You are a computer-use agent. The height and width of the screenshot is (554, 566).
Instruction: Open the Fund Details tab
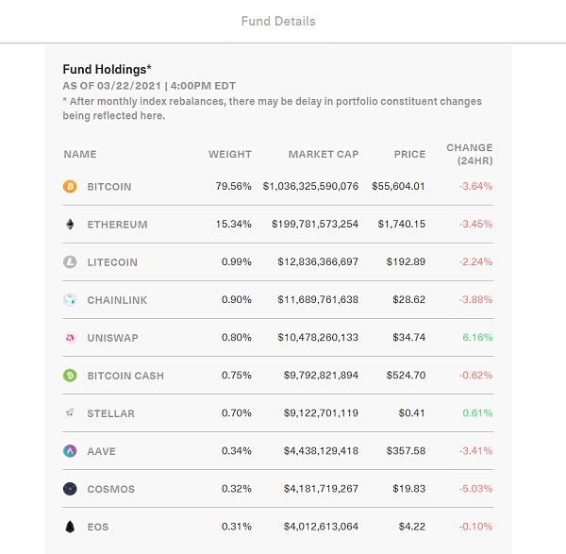[278, 21]
